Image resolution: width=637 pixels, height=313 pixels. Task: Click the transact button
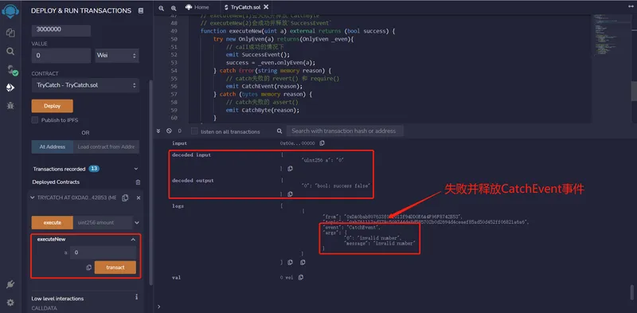pos(115,268)
